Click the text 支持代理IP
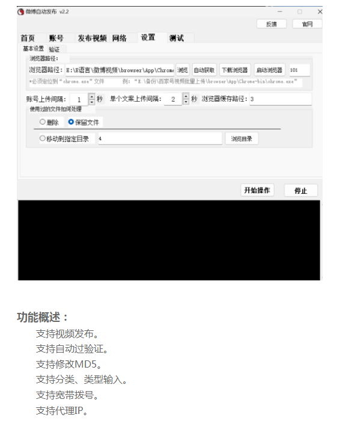This screenshot has width=340, height=435. (62, 410)
